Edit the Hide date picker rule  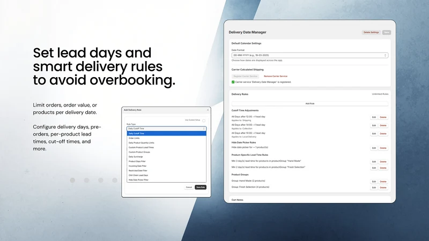[374, 148]
